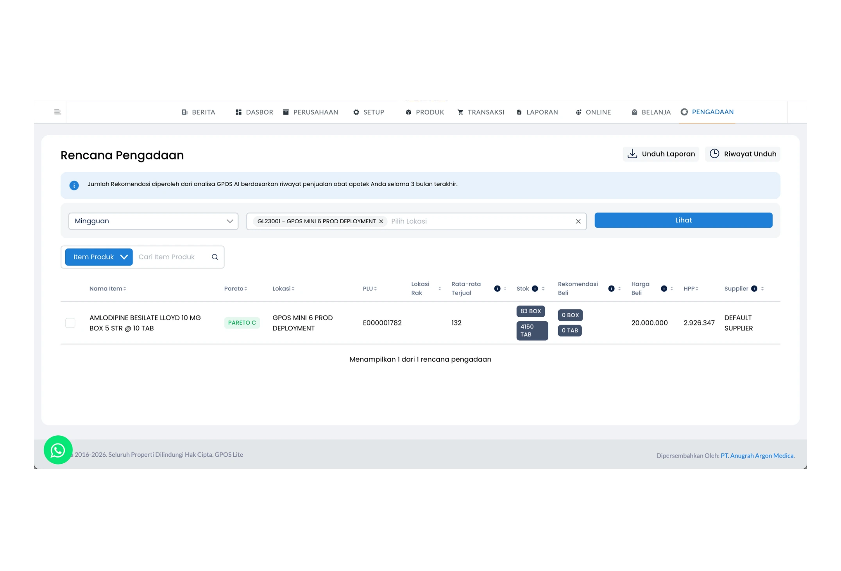Click the 4150 TAB stock badge

(x=532, y=331)
